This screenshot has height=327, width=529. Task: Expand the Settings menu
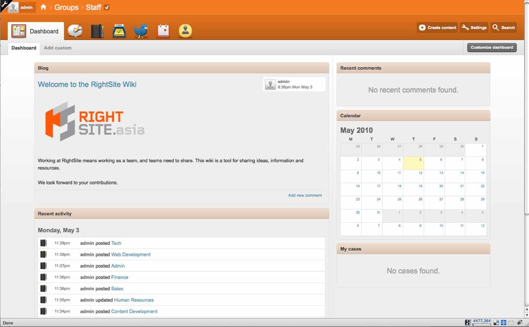474,27
